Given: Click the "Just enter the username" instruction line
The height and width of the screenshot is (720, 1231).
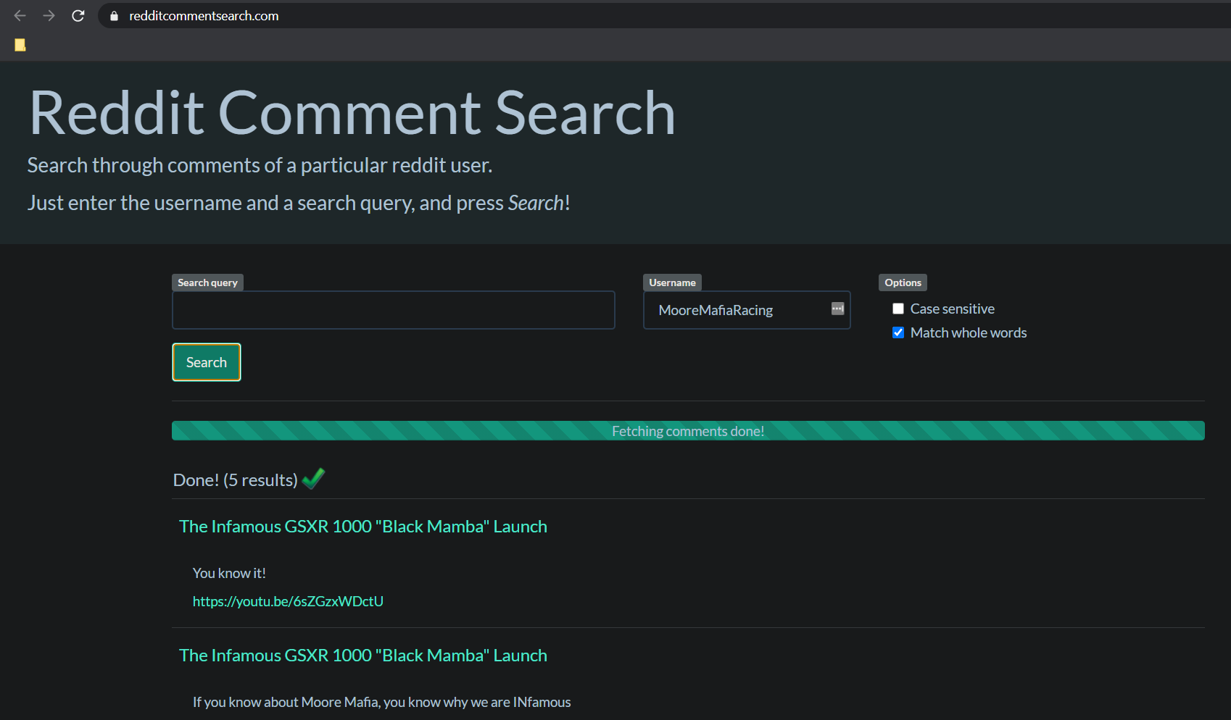Looking at the screenshot, I should coord(299,203).
